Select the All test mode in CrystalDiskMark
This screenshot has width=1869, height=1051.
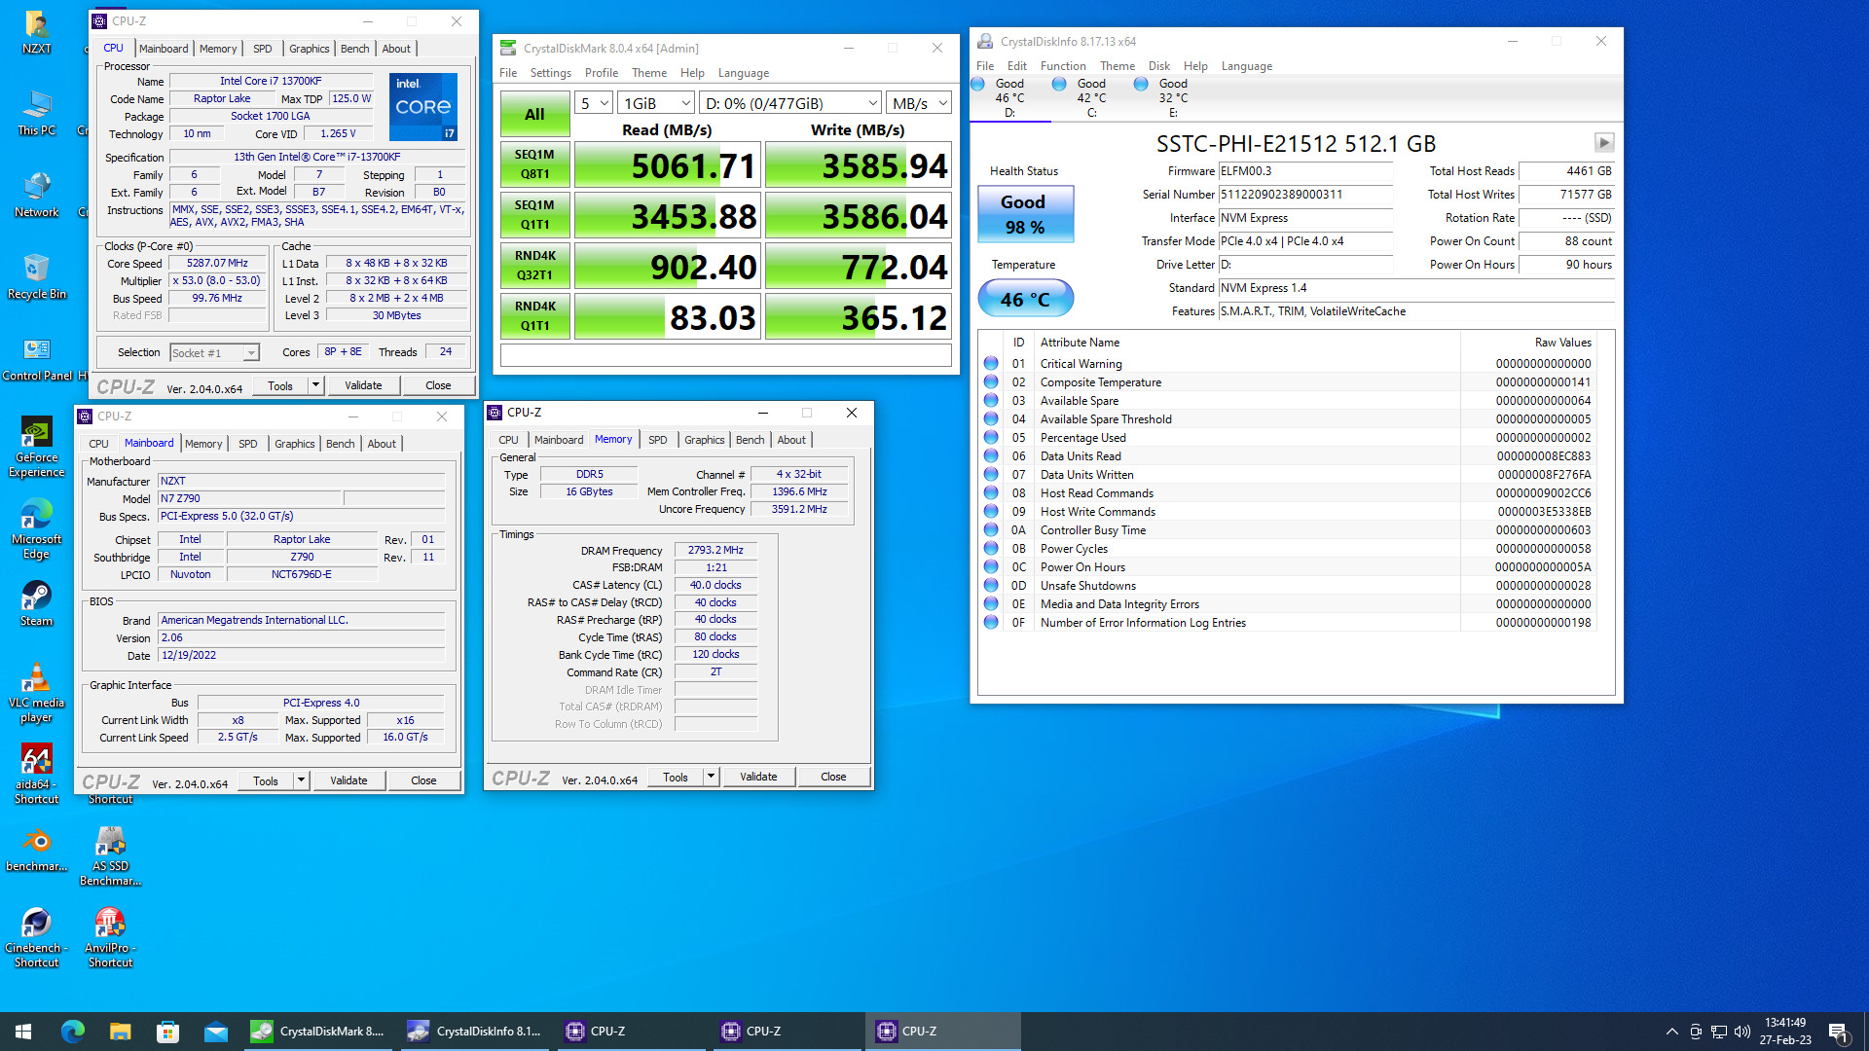pyautogui.click(x=534, y=113)
